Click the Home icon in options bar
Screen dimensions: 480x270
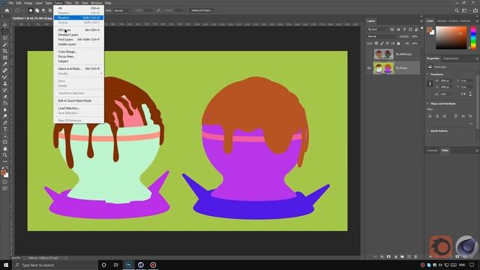[x=7, y=10]
